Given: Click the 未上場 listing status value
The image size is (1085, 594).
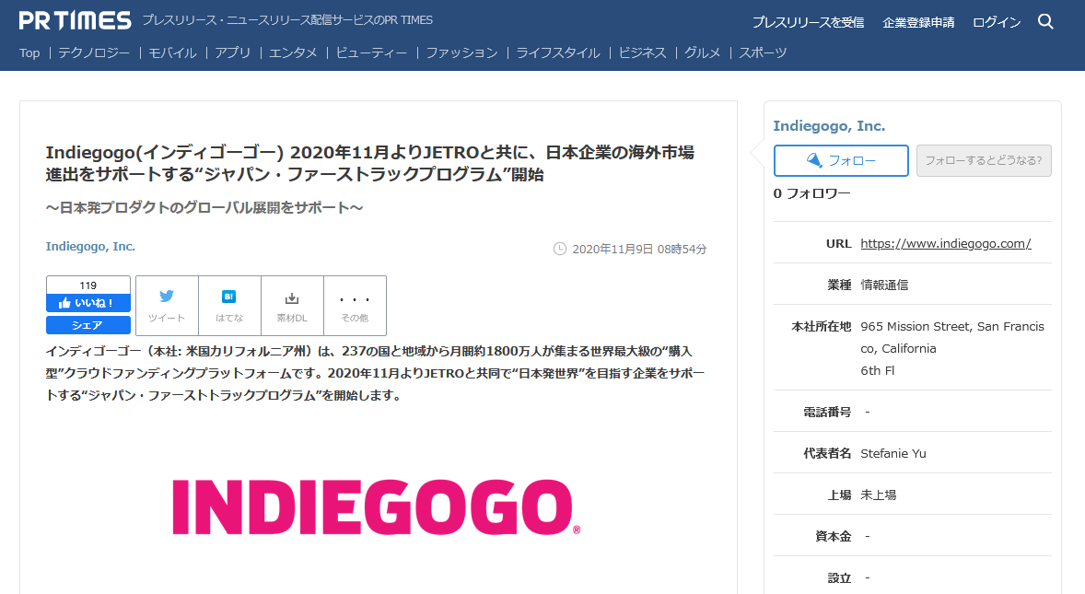Looking at the screenshot, I should click(x=878, y=495).
